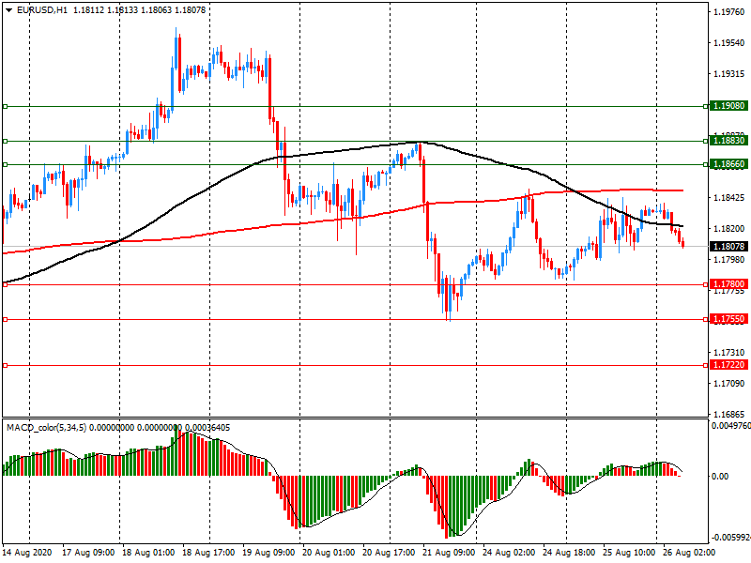Click the 1.18200 price scale value
The height and width of the screenshot is (563, 751).
[729, 229]
